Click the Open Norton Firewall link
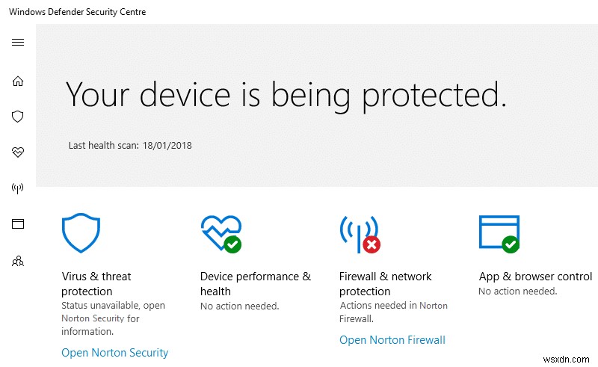This screenshot has width=598, height=367. (392, 340)
